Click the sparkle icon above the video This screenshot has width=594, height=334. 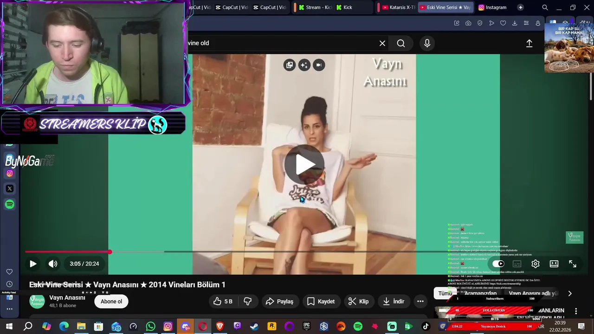tap(304, 65)
